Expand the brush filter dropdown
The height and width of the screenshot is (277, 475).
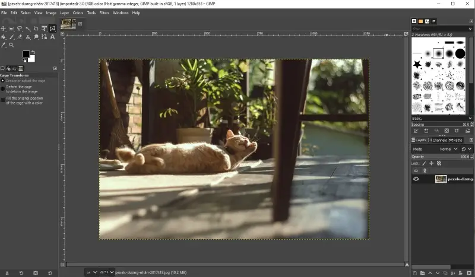[x=470, y=28]
